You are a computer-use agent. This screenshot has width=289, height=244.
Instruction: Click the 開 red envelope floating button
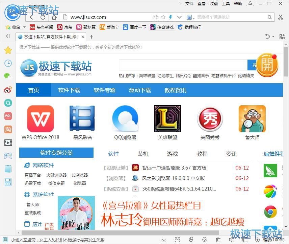click(267, 65)
